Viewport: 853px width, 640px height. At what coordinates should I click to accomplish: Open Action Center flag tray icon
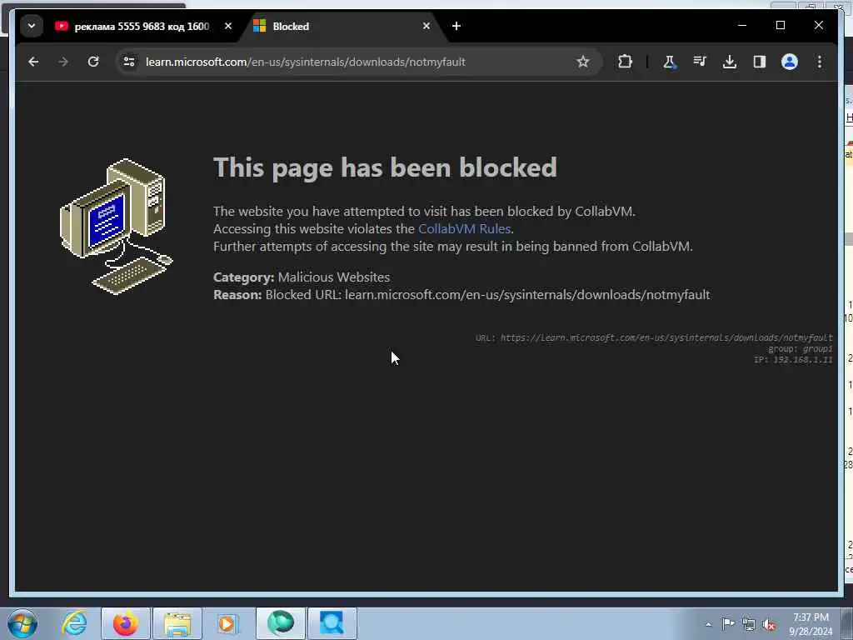coord(728,624)
